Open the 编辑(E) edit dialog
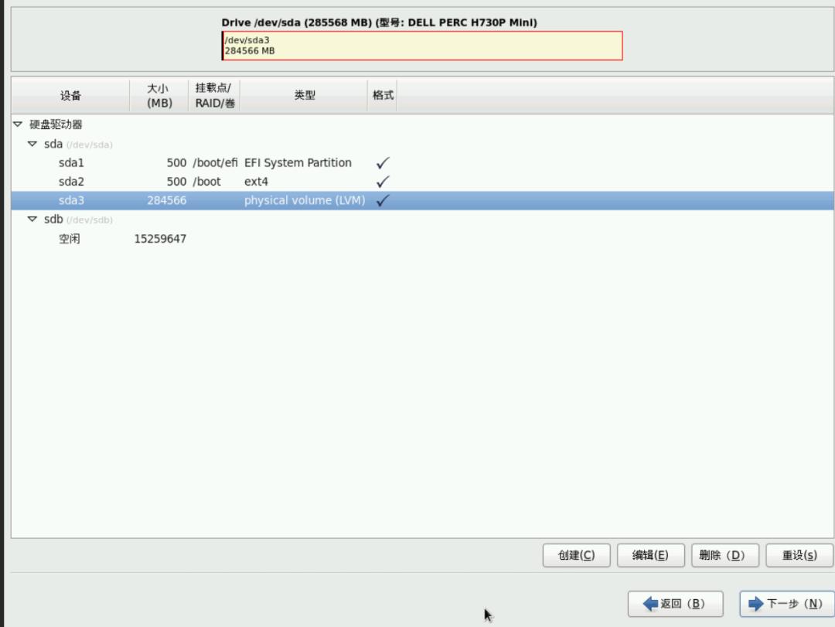 (651, 556)
